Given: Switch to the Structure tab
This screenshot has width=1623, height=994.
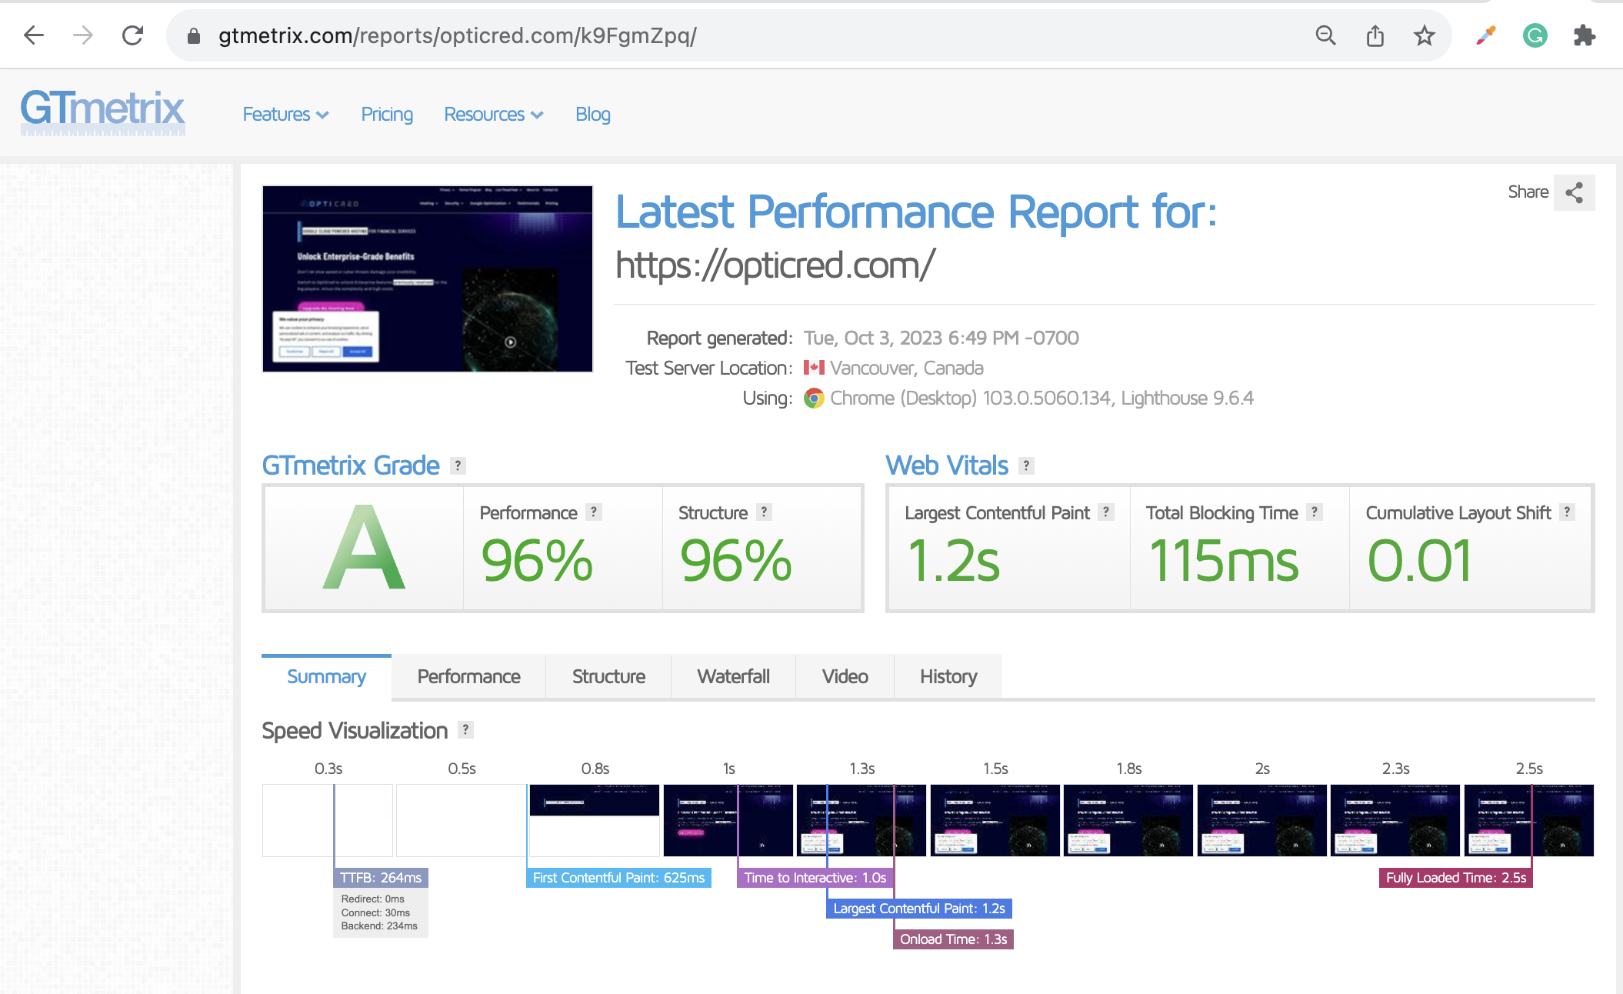Looking at the screenshot, I should [608, 677].
